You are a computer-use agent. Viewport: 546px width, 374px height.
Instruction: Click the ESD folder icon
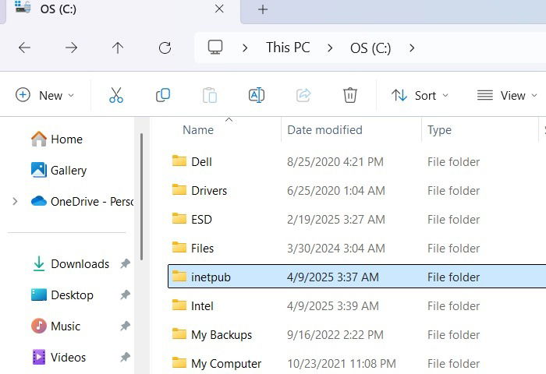point(179,218)
